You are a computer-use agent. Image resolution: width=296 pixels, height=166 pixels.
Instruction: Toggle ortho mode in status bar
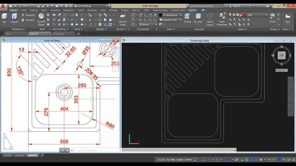(205, 160)
